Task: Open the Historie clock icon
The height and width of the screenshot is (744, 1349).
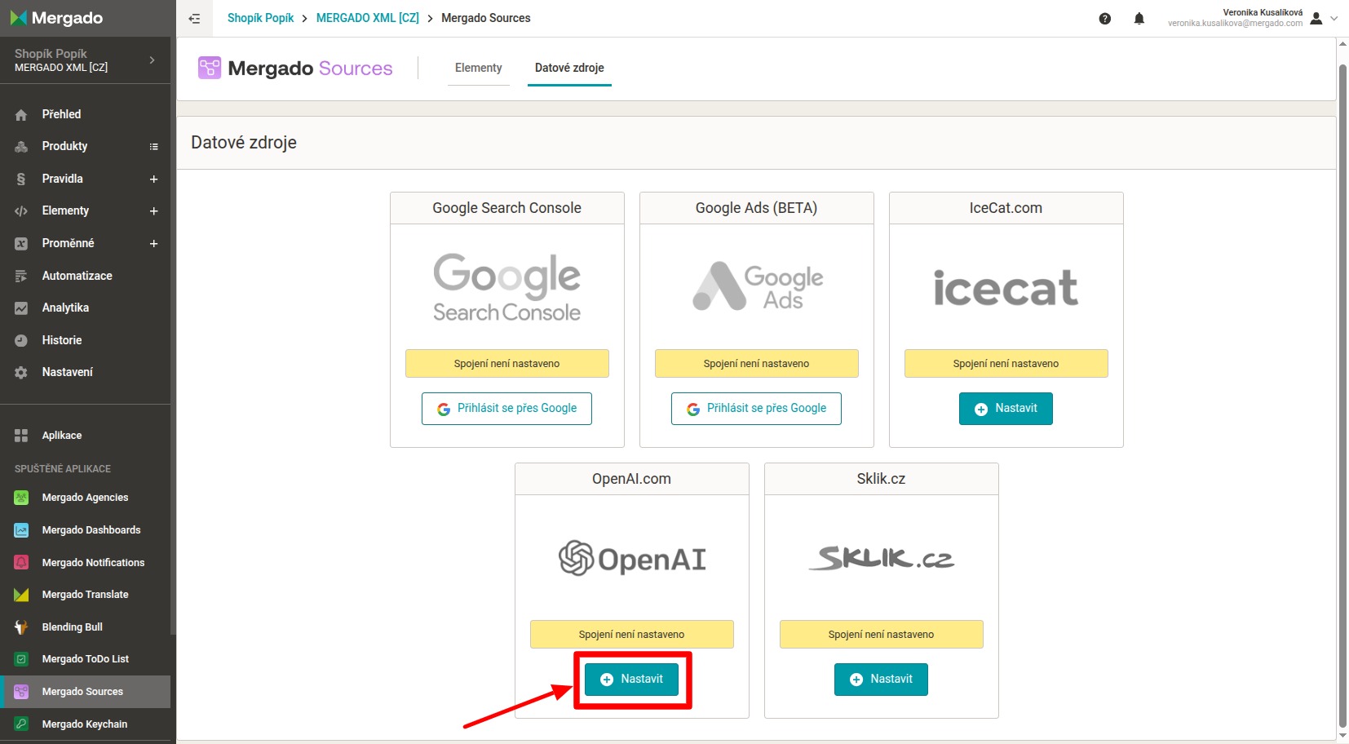Action: click(x=21, y=340)
